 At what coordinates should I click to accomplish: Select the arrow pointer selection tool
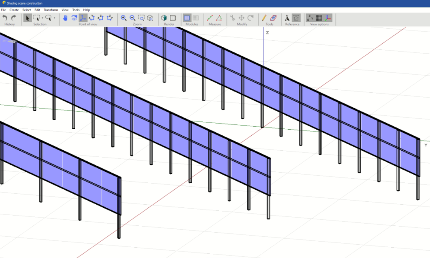[27, 18]
